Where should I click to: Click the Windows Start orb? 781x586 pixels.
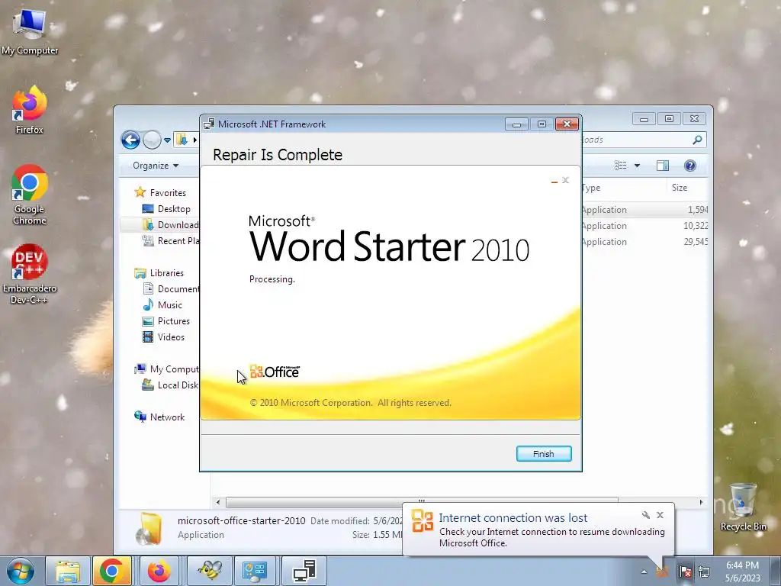21,571
